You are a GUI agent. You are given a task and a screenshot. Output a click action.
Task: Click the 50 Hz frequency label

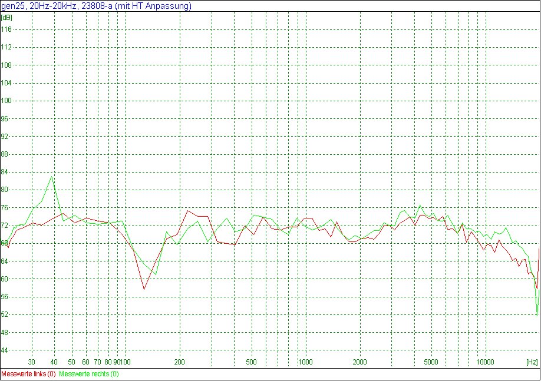71,362
